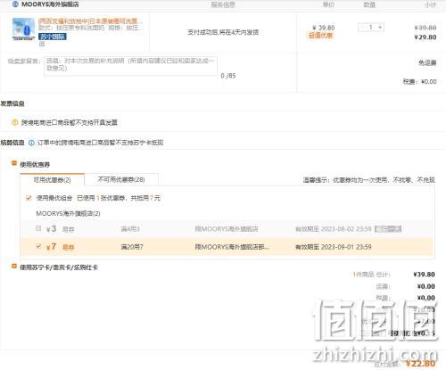Toggle the 使用最优组合 checkbox
The width and height of the screenshot is (446, 370).
[x=29, y=198]
